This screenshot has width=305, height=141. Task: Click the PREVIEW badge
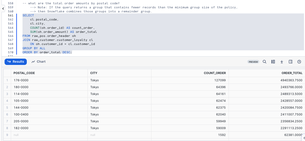[x=253, y=62]
